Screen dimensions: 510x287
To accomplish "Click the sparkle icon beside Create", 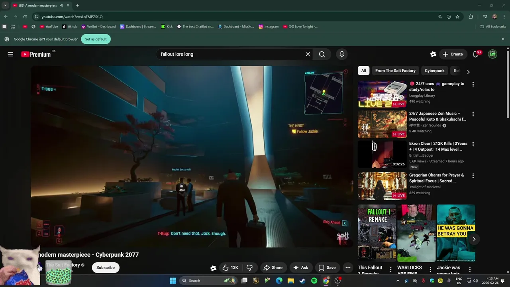I will pos(433,54).
